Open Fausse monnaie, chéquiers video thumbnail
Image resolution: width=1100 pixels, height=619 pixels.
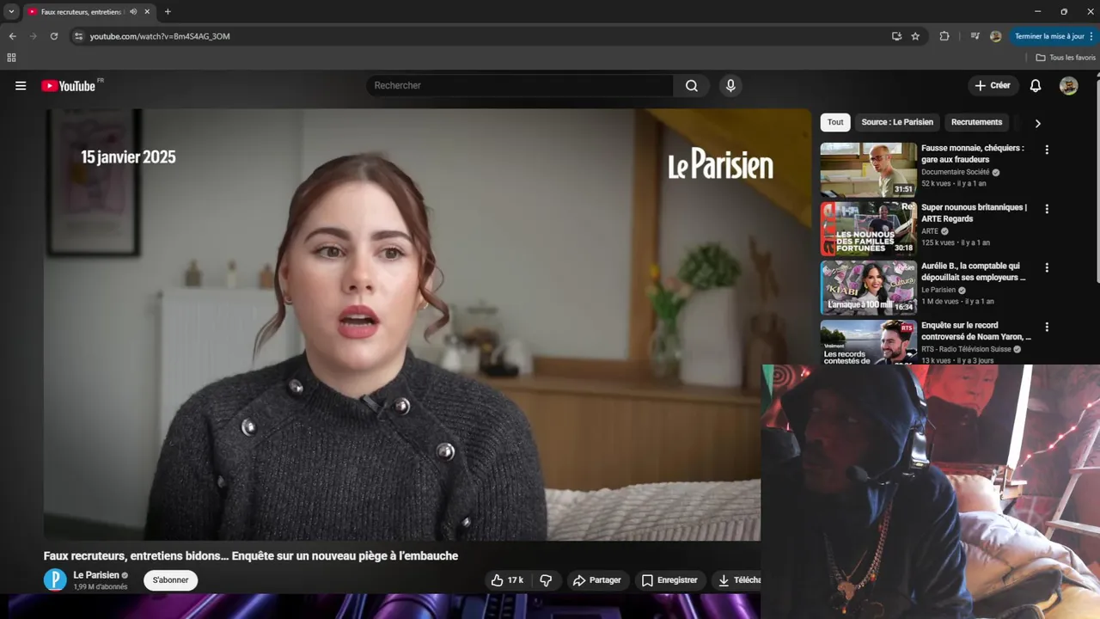click(868, 169)
